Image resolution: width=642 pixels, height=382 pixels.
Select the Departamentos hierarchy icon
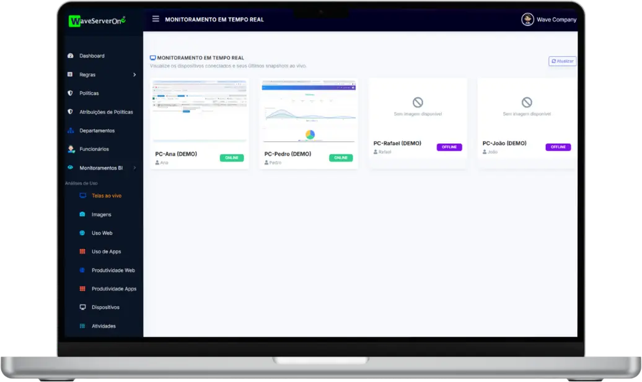click(70, 131)
